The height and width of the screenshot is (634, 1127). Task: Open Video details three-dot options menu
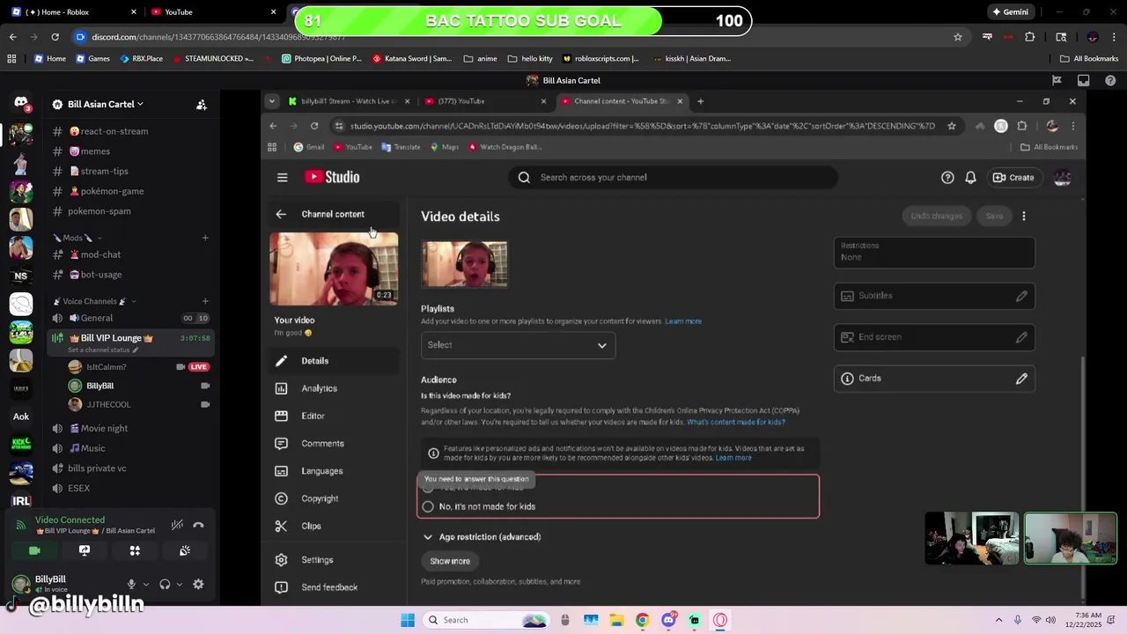click(x=1023, y=216)
